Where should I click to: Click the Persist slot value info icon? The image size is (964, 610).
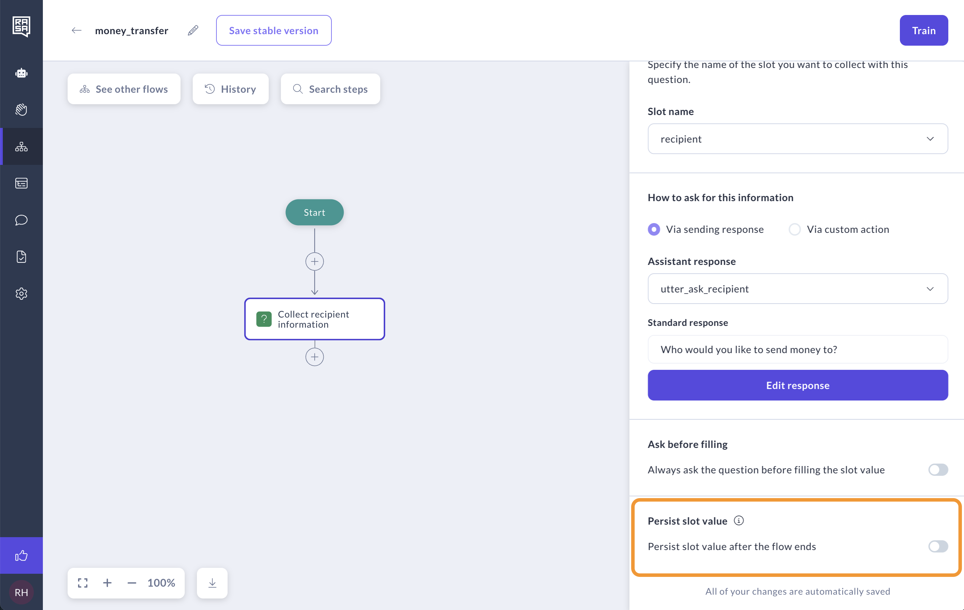point(739,520)
